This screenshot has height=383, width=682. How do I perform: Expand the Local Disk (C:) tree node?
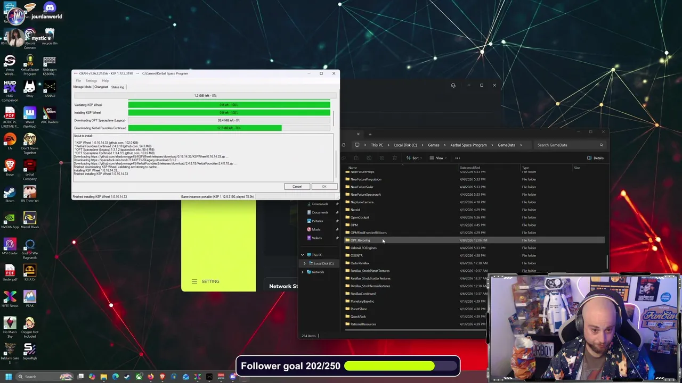(305, 263)
